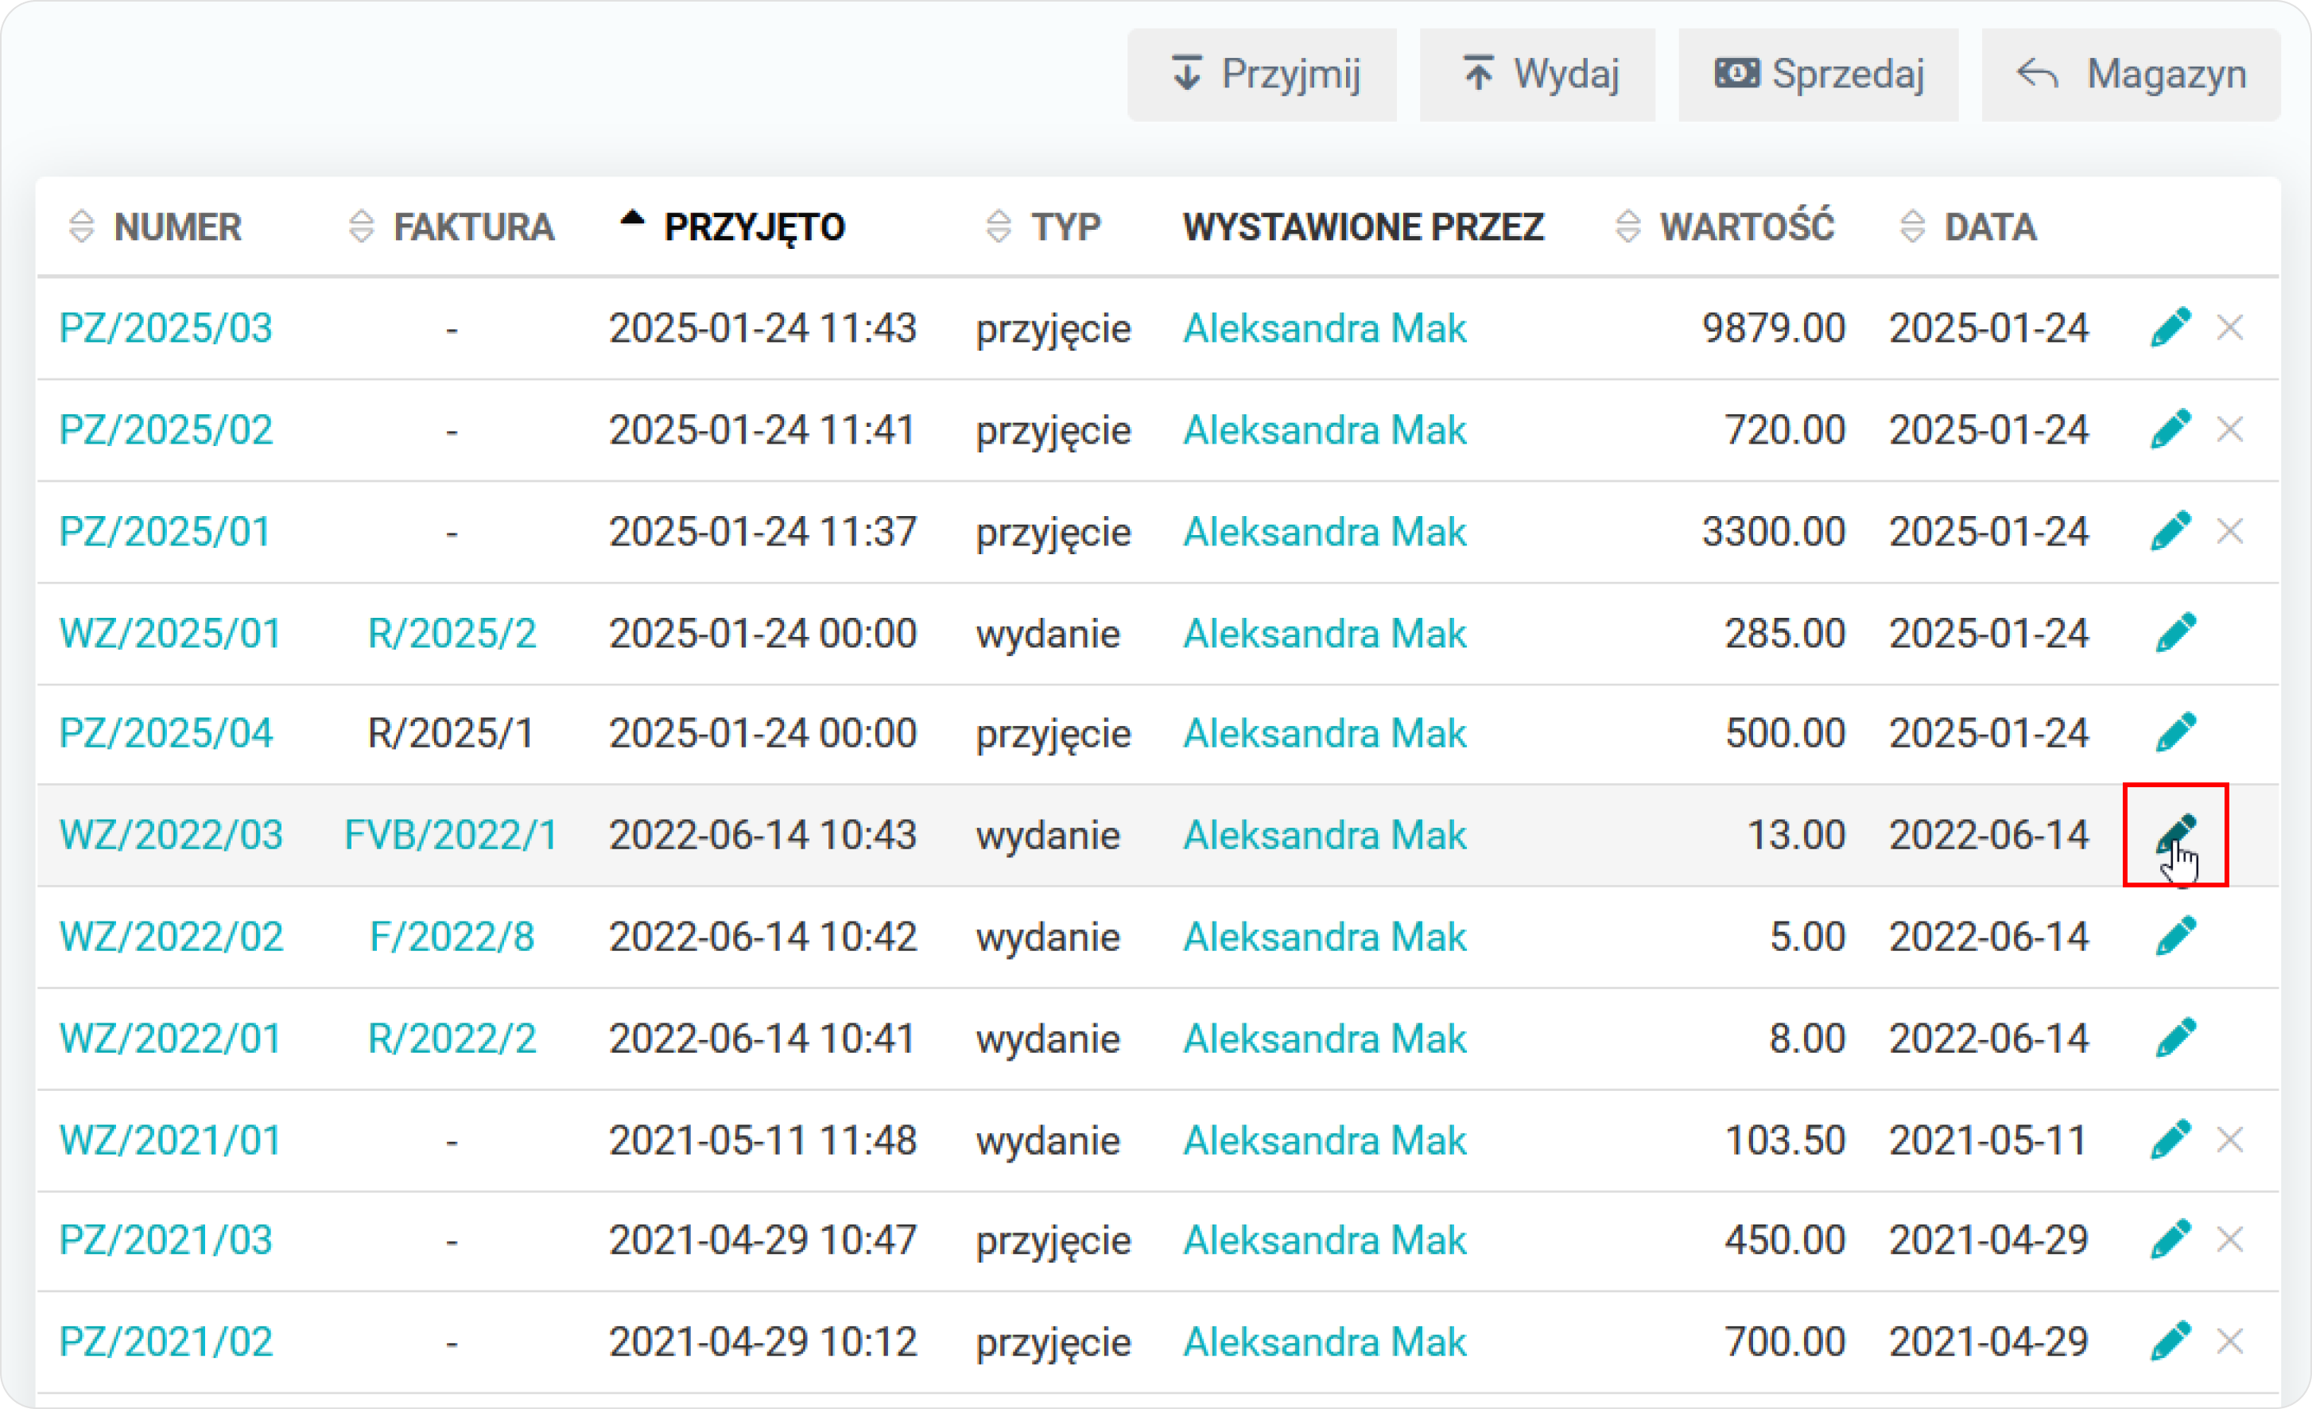Click pencil icon in PZ/2025/04 row
This screenshot has width=2312, height=1409.
[2175, 732]
